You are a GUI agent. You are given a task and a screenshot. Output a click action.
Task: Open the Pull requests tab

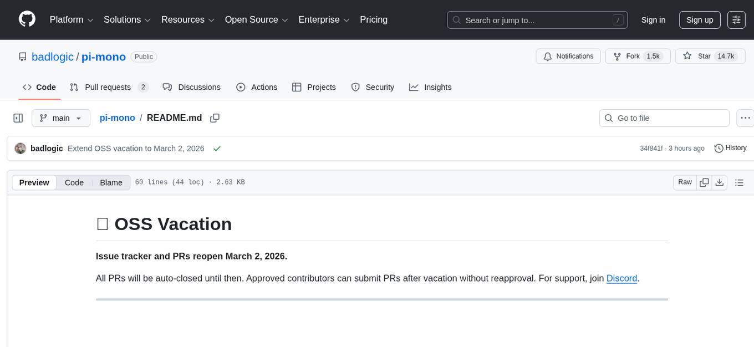pos(109,87)
